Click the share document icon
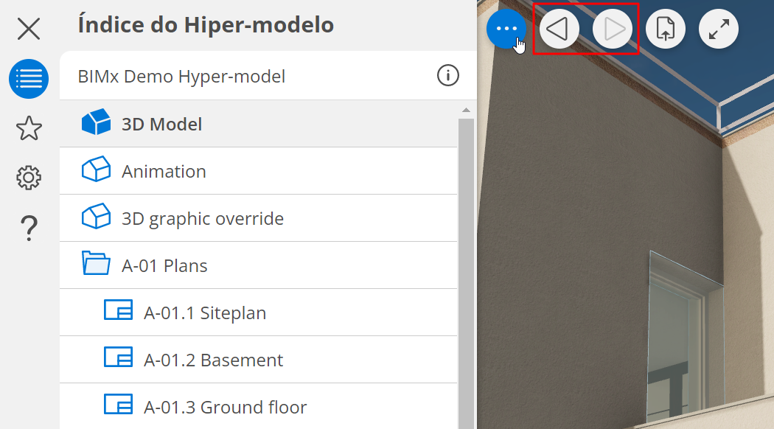Image resolution: width=774 pixels, height=429 pixels. point(666,29)
